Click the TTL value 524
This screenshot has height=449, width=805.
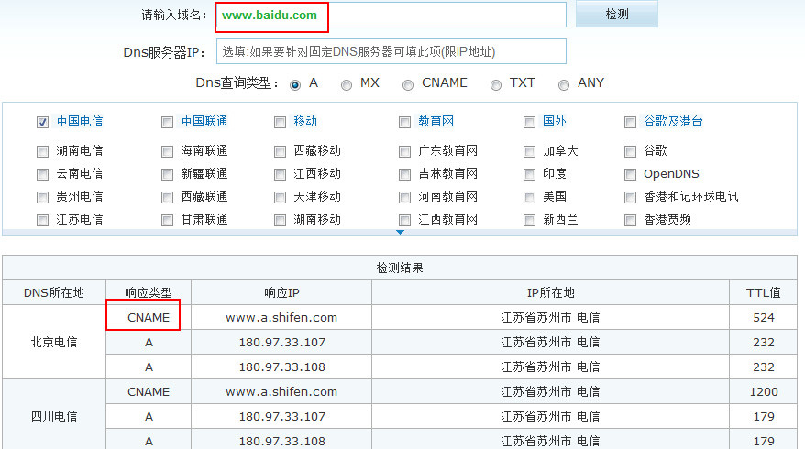click(764, 318)
